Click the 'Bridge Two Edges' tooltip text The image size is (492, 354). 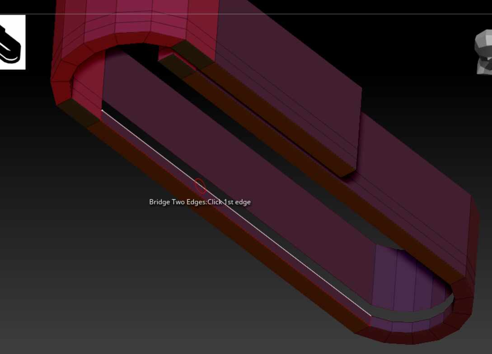pyautogui.click(x=200, y=202)
